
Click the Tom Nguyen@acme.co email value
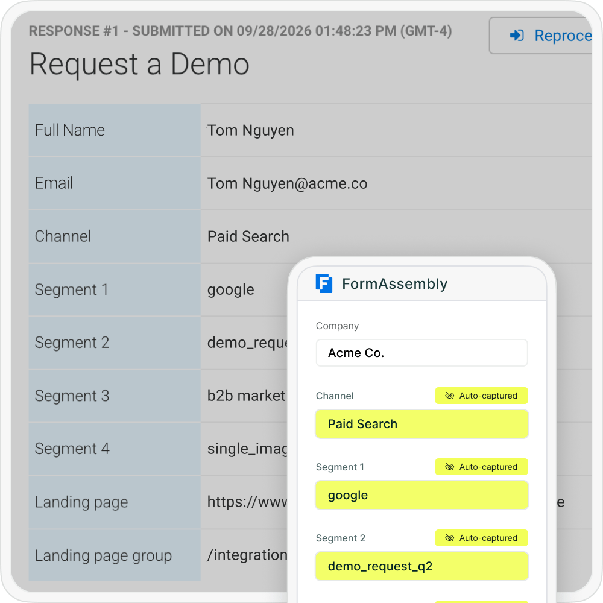click(287, 183)
